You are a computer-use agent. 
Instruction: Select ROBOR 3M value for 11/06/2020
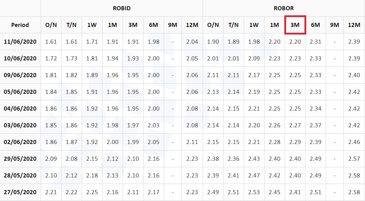pyautogui.click(x=295, y=42)
